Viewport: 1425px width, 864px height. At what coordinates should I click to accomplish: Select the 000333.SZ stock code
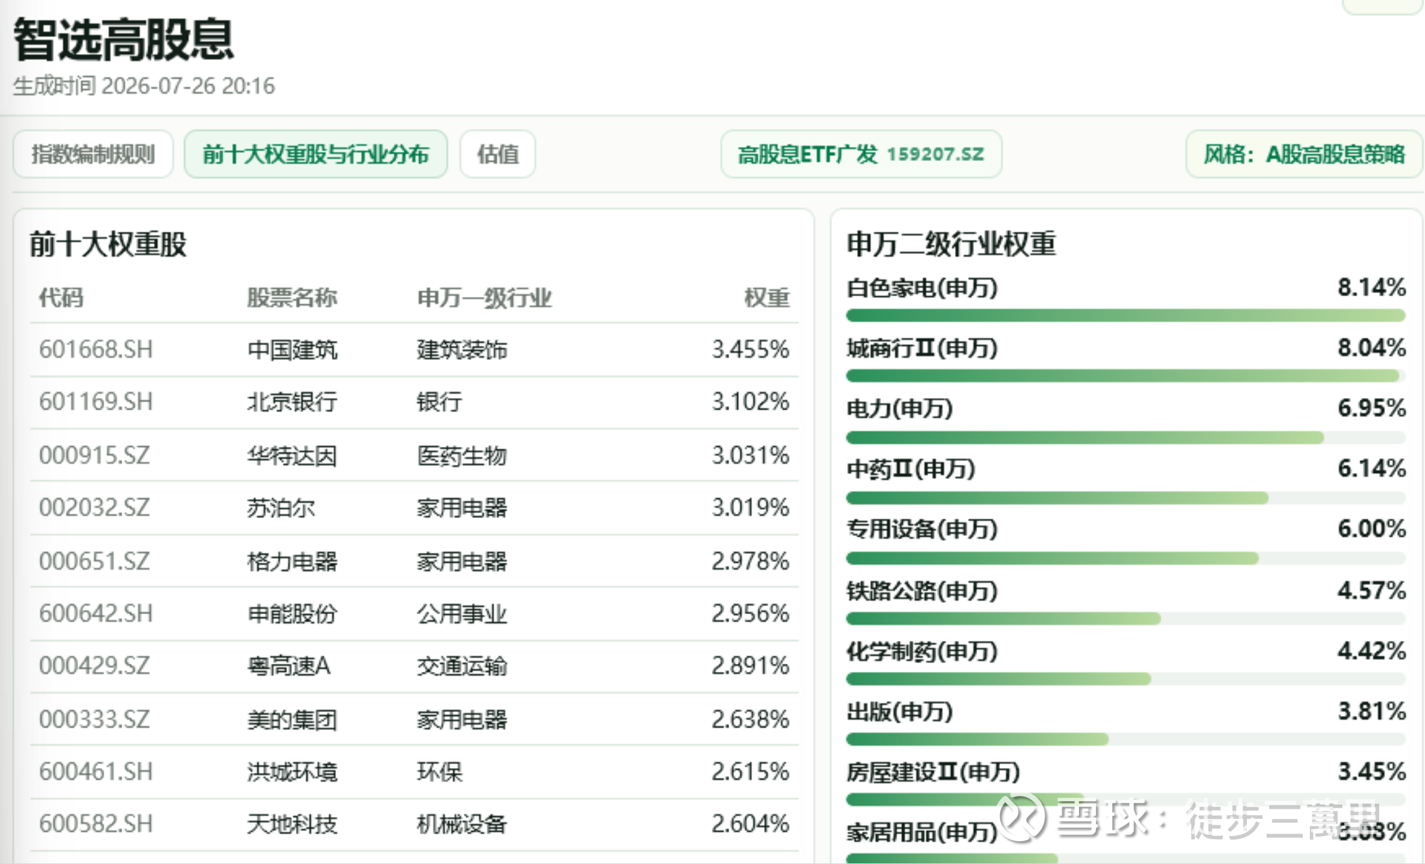(94, 719)
